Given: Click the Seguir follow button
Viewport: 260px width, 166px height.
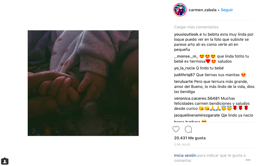Looking at the screenshot, I should [x=227, y=10].
